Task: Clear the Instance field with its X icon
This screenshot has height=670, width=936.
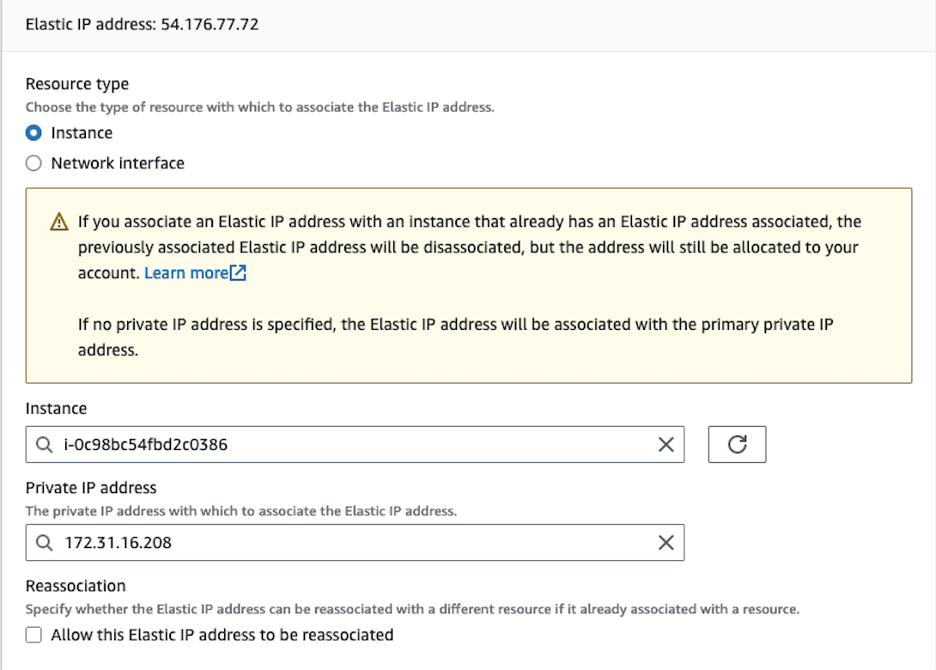Action: (666, 445)
